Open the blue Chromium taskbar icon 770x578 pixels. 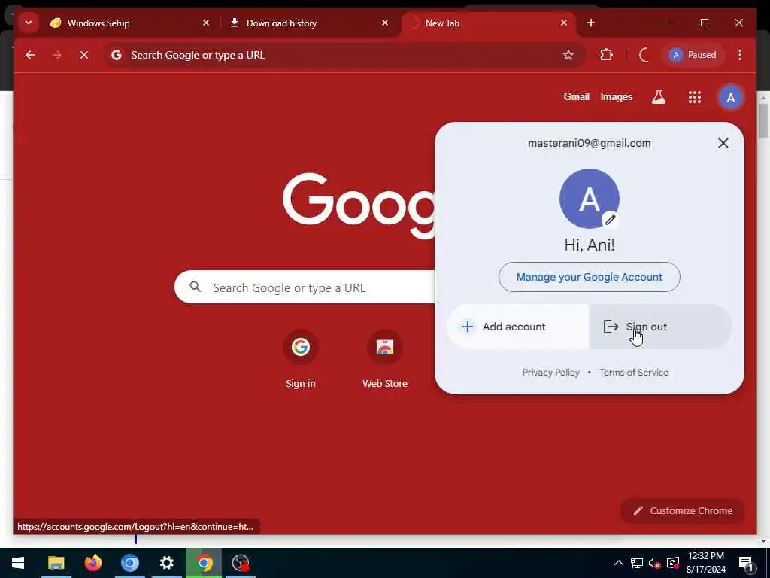click(x=129, y=563)
